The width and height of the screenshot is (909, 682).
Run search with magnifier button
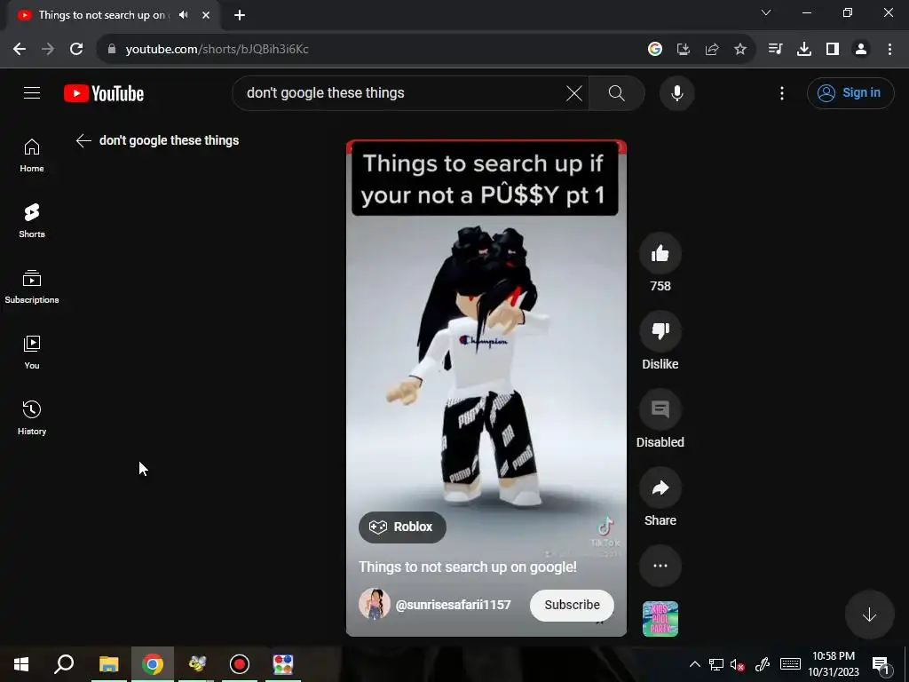point(617,92)
